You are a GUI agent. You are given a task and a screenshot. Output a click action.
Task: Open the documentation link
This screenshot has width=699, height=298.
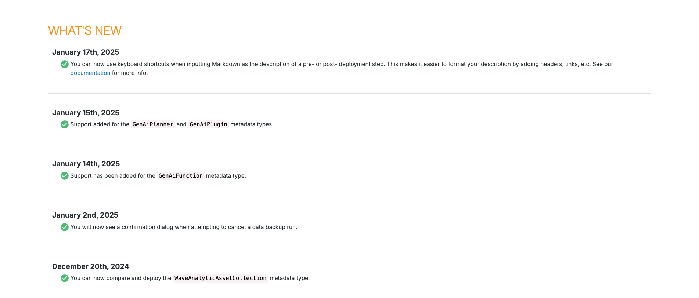(x=90, y=73)
